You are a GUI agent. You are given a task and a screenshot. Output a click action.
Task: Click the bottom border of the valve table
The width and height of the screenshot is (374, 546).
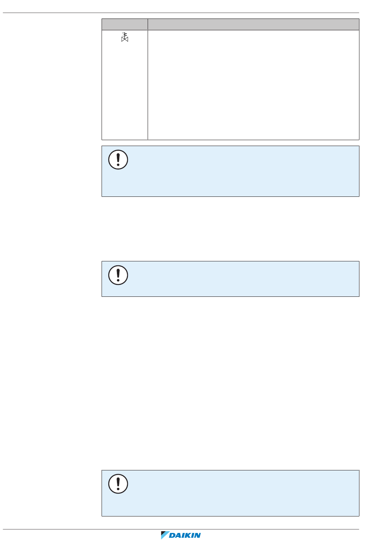(230, 140)
